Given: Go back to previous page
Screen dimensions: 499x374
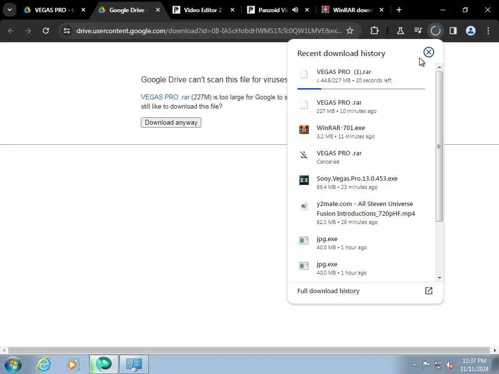Looking at the screenshot, I should [x=11, y=31].
